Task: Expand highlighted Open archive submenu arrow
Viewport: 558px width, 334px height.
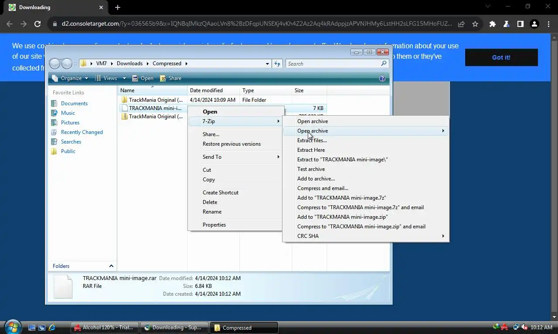Action: click(x=443, y=131)
